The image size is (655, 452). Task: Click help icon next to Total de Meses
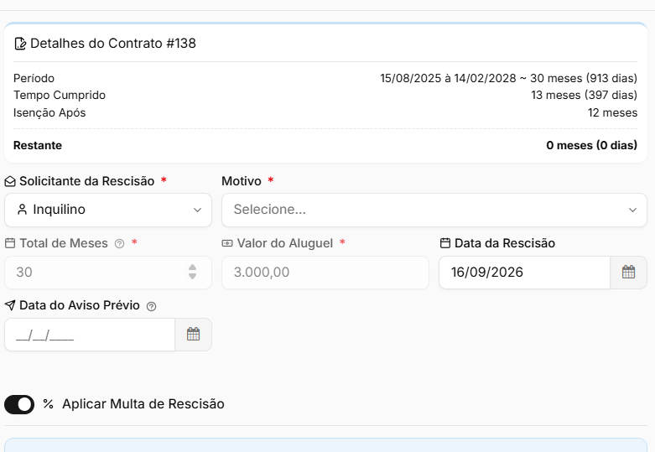click(119, 243)
